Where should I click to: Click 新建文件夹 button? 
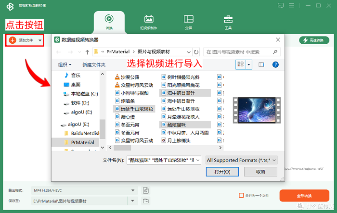[94, 65]
